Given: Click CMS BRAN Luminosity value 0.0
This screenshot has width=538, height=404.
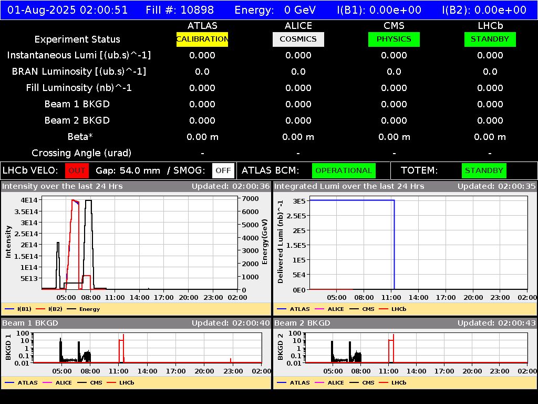Looking at the screenshot, I should tap(394, 72).
